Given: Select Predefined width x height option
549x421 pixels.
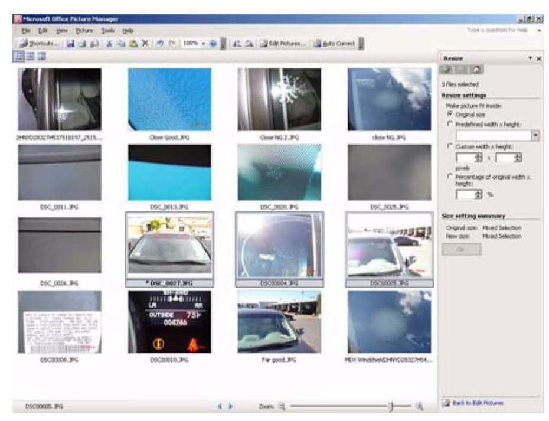Looking at the screenshot, I should (x=450, y=123).
